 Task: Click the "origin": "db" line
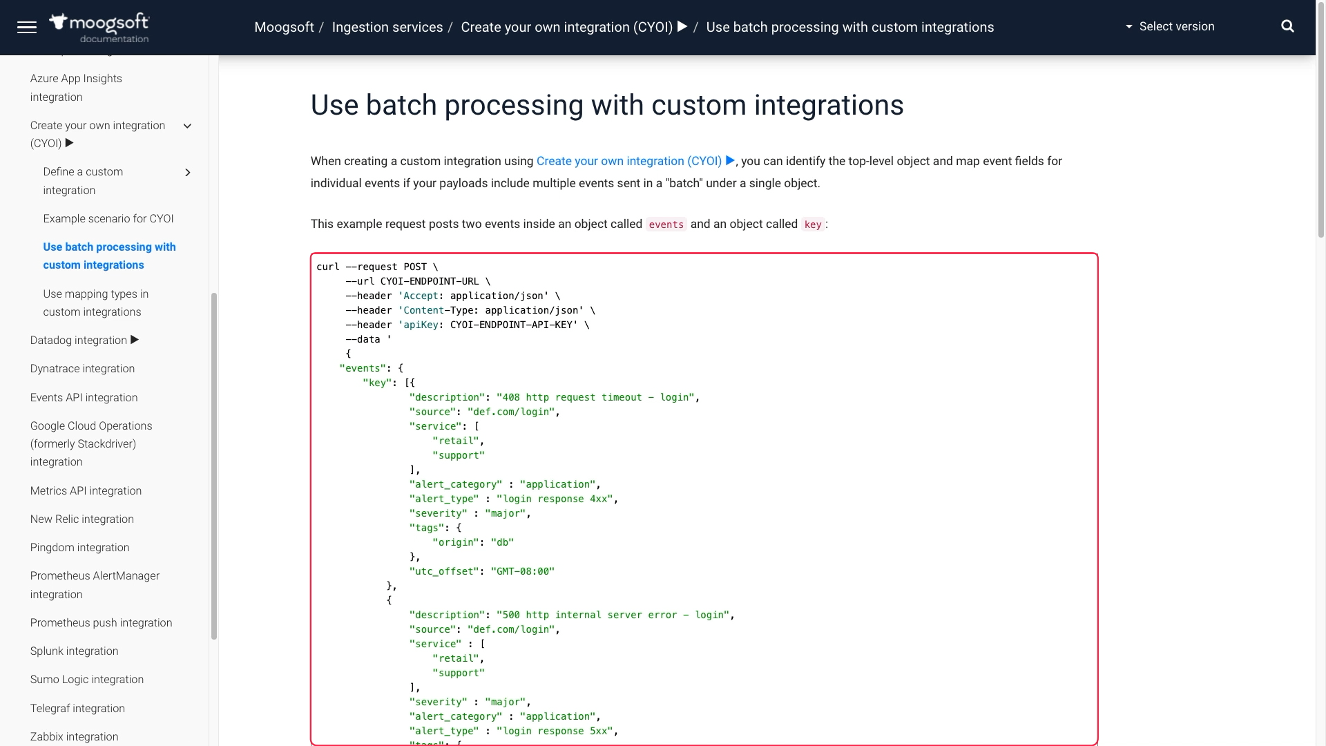(473, 542)
